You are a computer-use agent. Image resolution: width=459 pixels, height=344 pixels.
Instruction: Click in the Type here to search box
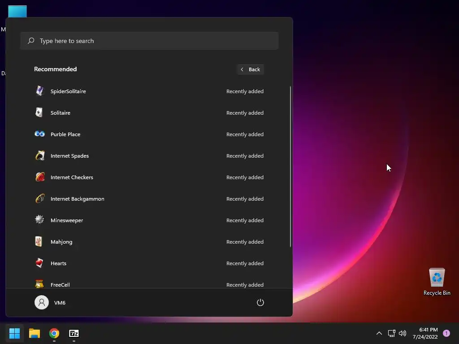pyautogui.click(x=149, y=41)
